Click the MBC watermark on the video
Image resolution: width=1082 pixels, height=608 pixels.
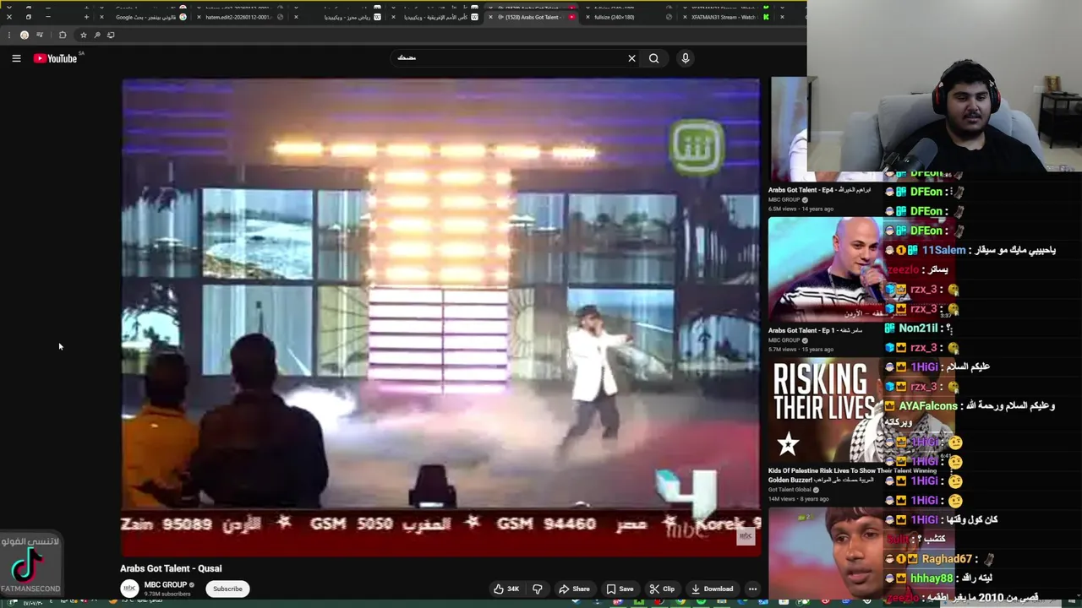[x=746, y=536]
